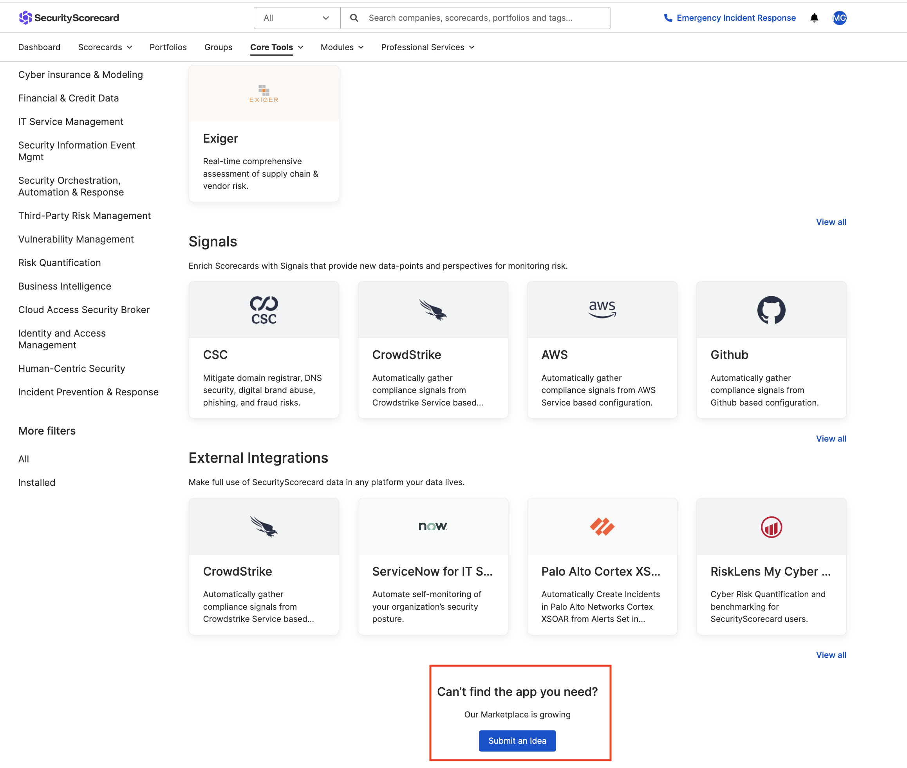This screenshot has height=768, width=907.
Task: Click the ServiceNow 'now' logo
Action: [x=433, y=526]
